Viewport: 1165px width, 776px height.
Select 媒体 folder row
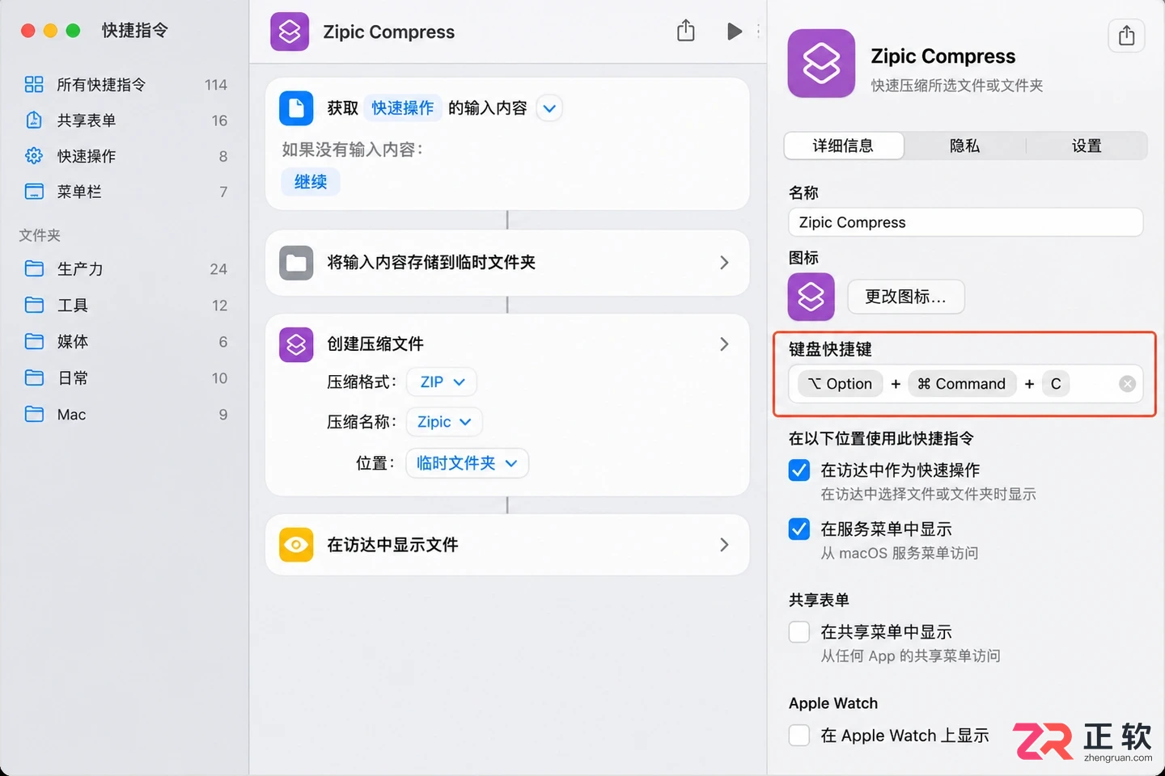[x=125, y=341]
